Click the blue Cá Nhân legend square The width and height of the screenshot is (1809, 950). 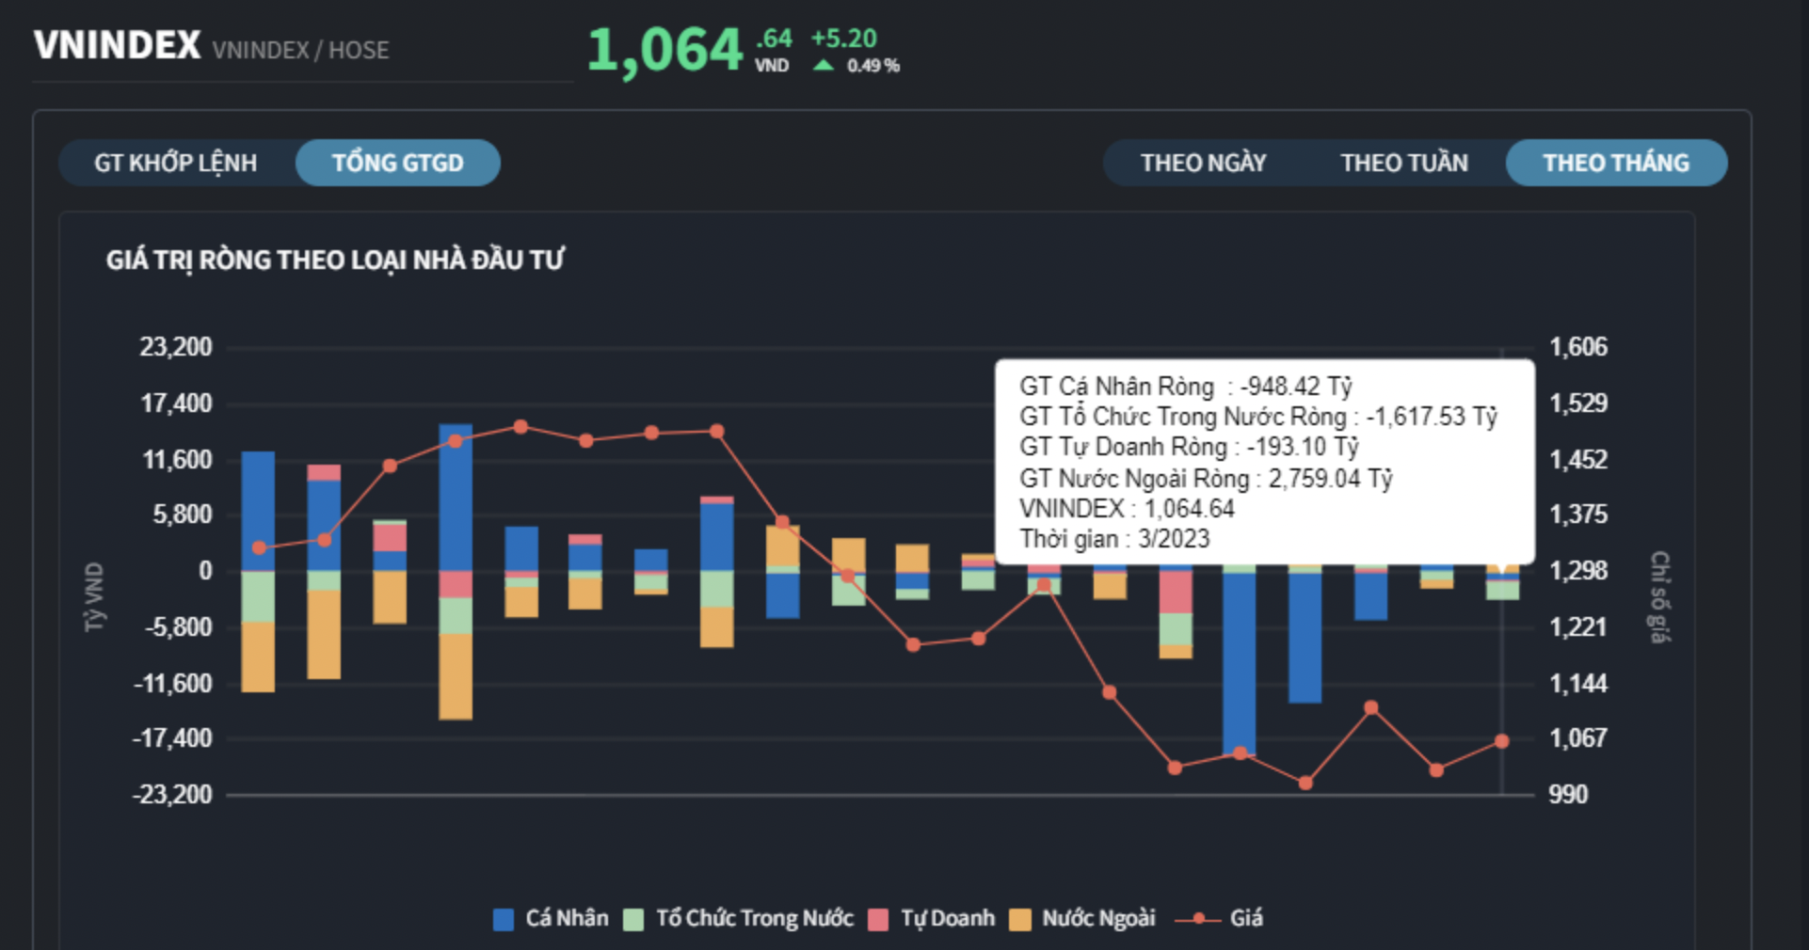point(504,919)
